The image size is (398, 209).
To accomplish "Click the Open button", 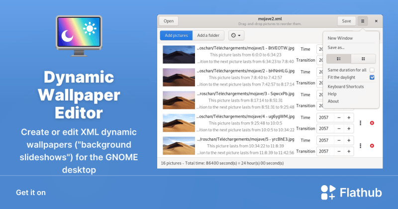I will 169,21.
